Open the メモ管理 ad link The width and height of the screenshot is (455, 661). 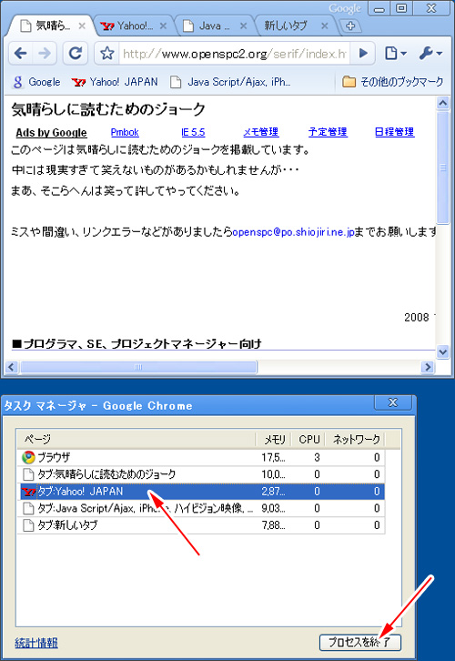(261, 132)
